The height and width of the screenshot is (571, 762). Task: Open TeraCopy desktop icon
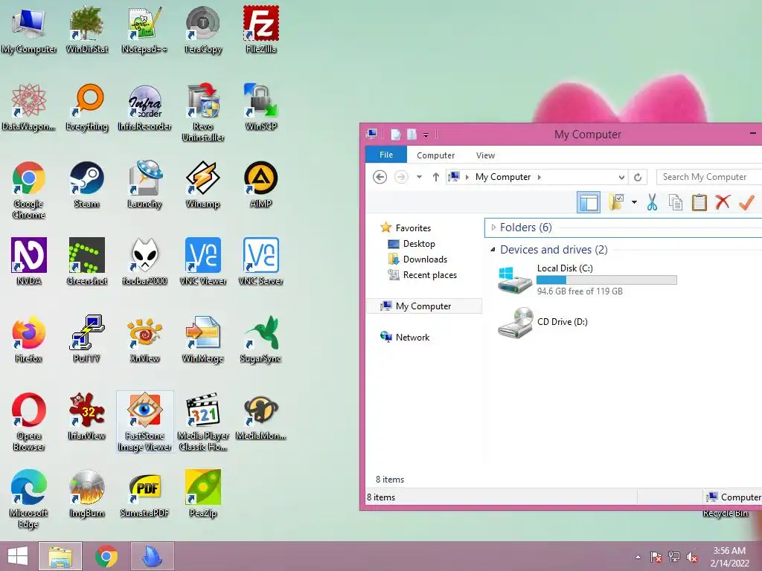(202, 29)
